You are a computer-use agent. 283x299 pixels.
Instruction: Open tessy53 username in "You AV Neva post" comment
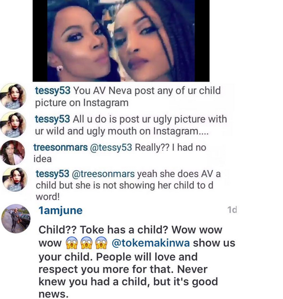point(53,90)
